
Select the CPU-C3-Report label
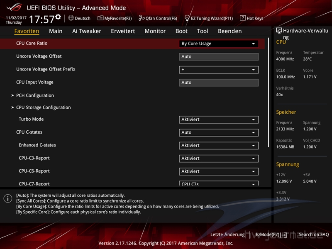click(34, 158)
